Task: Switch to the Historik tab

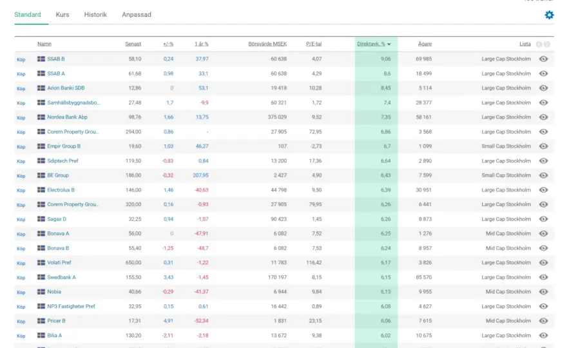Action: (x=95, y=15)
